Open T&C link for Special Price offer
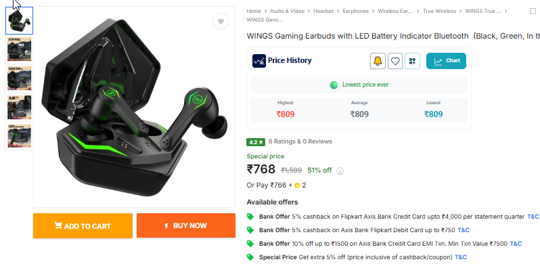The image size is (540, 264). coord(461,257)
